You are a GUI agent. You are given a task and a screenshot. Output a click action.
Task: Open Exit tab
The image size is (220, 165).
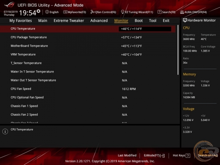coord(166,21)
